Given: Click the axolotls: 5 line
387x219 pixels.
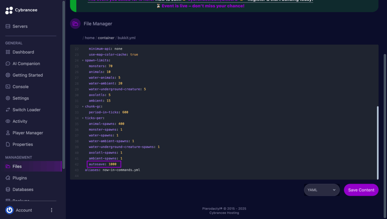Looking at the screenshot, I should pyautogui.click(x=99, y=95).
